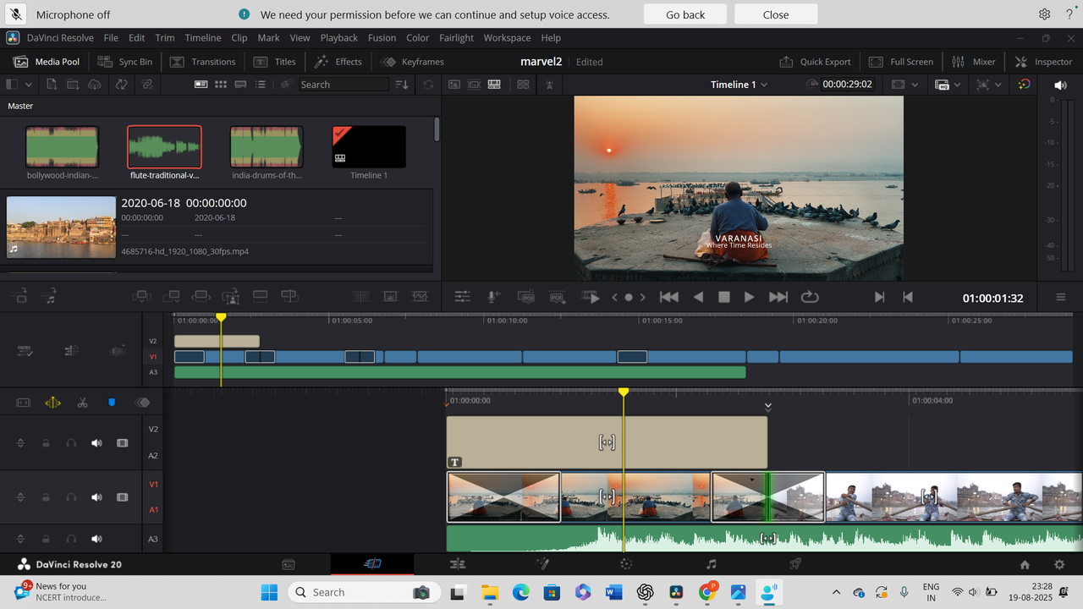Image resolution: width=1083 pixels, height=609 pixels.
Task: Toggle loop playback
Action: [810, 297]
